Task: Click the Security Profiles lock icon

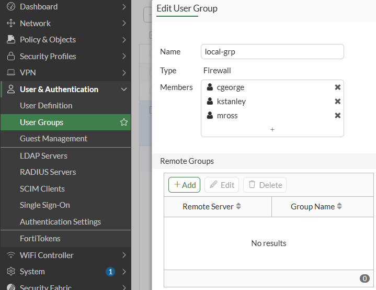Action: click(x=11, y=56)
